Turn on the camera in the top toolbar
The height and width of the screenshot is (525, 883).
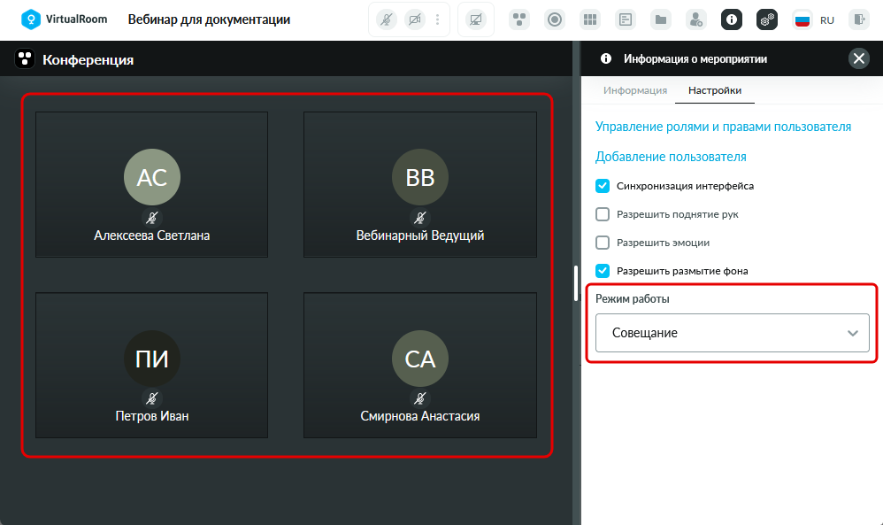(x=415, y=20)
